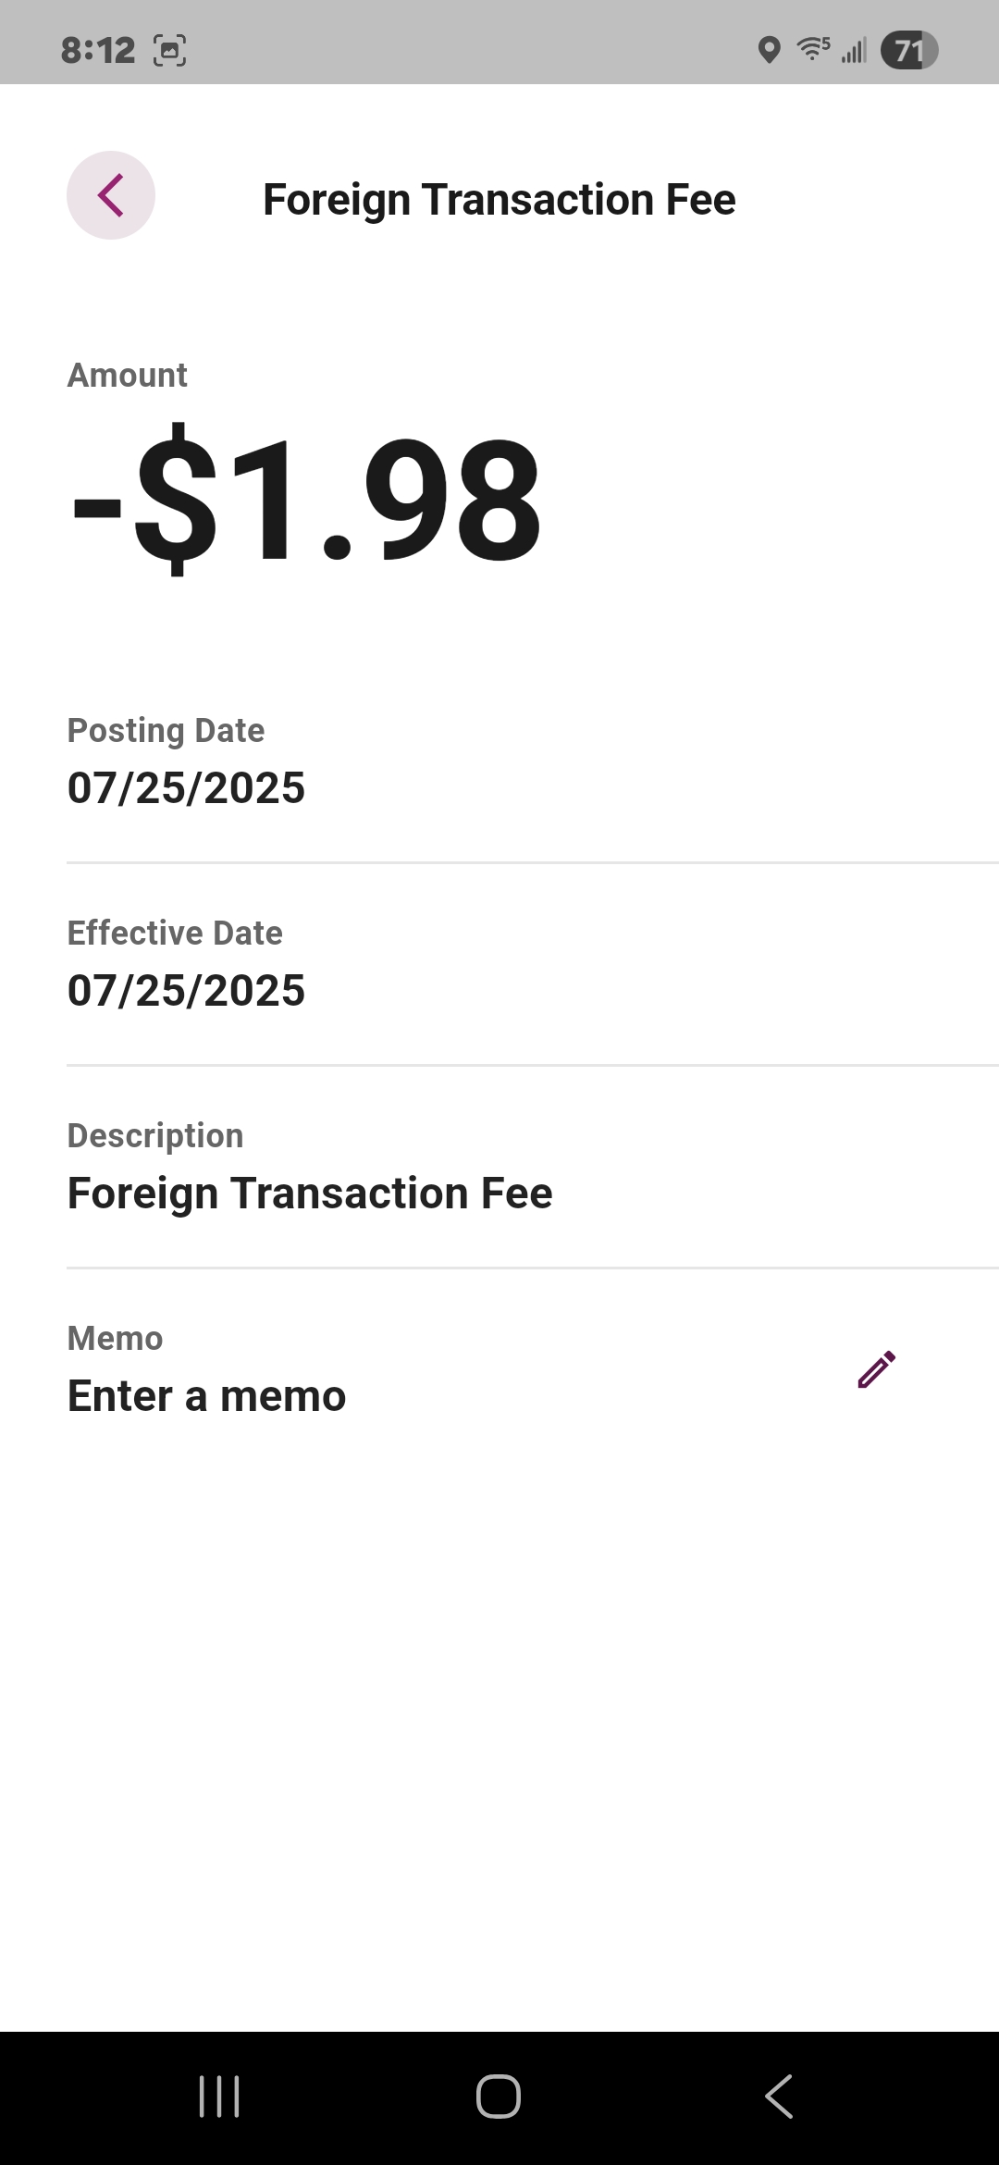Tap the Foreign Transaction Fee page title
The height and width of the screenshot is (2165, 999).
pos(499,200)
